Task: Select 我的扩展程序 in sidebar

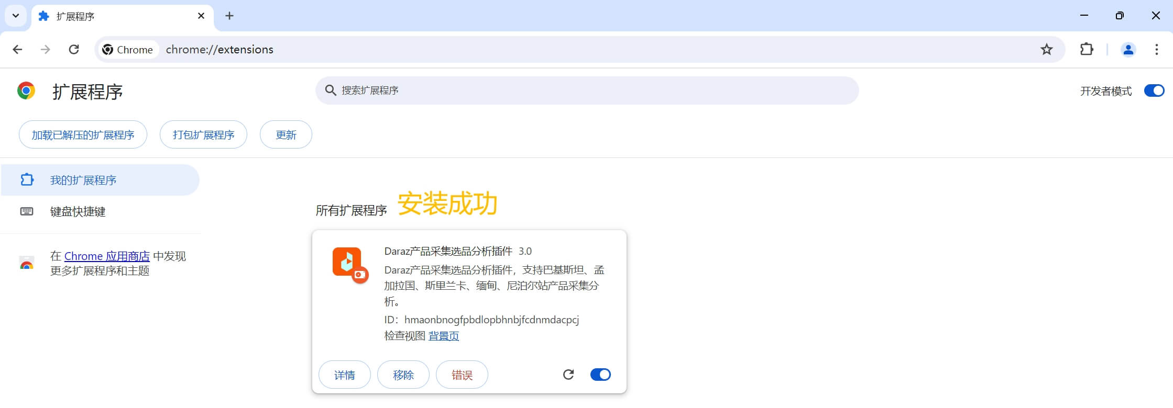Action: pyautogui.click(x=100, y=180)
